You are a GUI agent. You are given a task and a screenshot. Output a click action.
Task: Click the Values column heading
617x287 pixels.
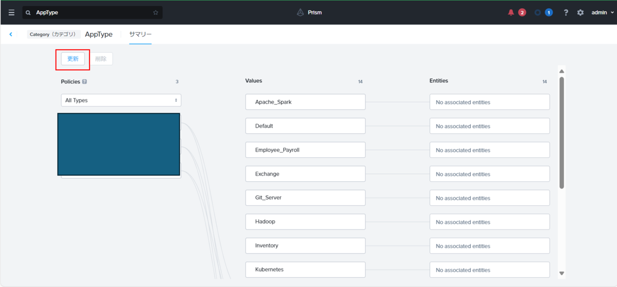coord(253,81)
